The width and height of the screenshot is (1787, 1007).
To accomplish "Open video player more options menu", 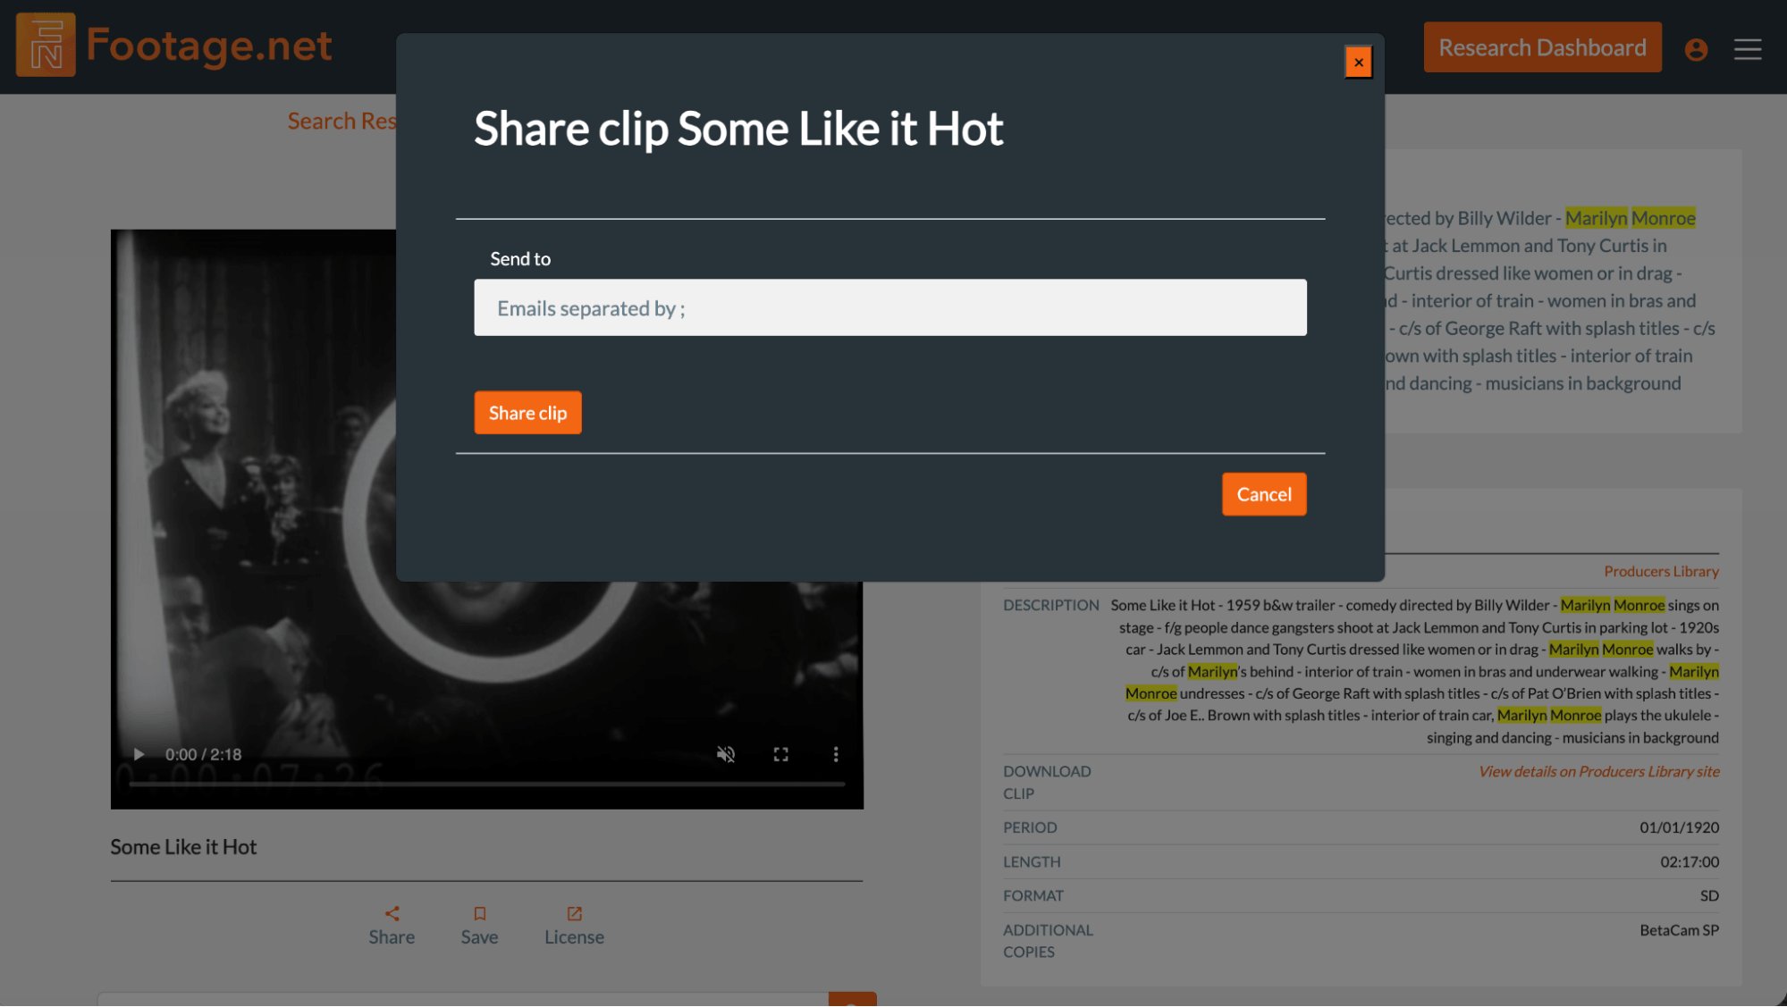I will tap(836, 754).
